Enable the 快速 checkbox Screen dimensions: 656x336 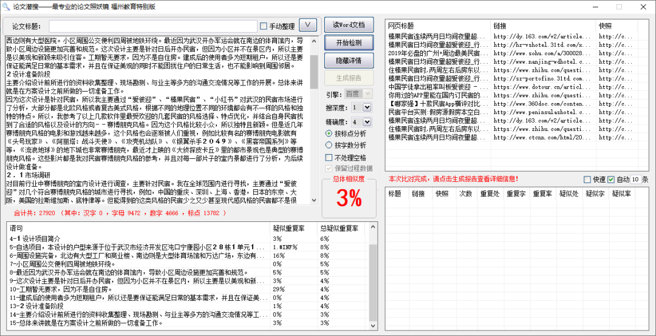point(587,180)
